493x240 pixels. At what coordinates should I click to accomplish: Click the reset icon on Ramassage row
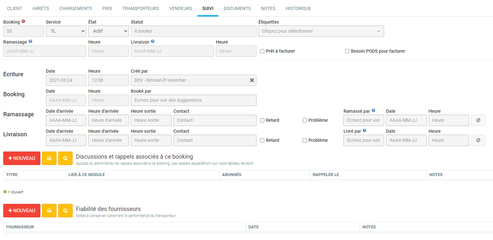pos(478,120)
